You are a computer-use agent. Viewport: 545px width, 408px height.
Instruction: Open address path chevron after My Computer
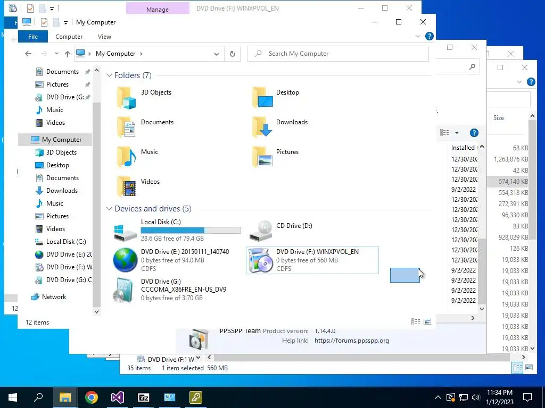point(141,54)
